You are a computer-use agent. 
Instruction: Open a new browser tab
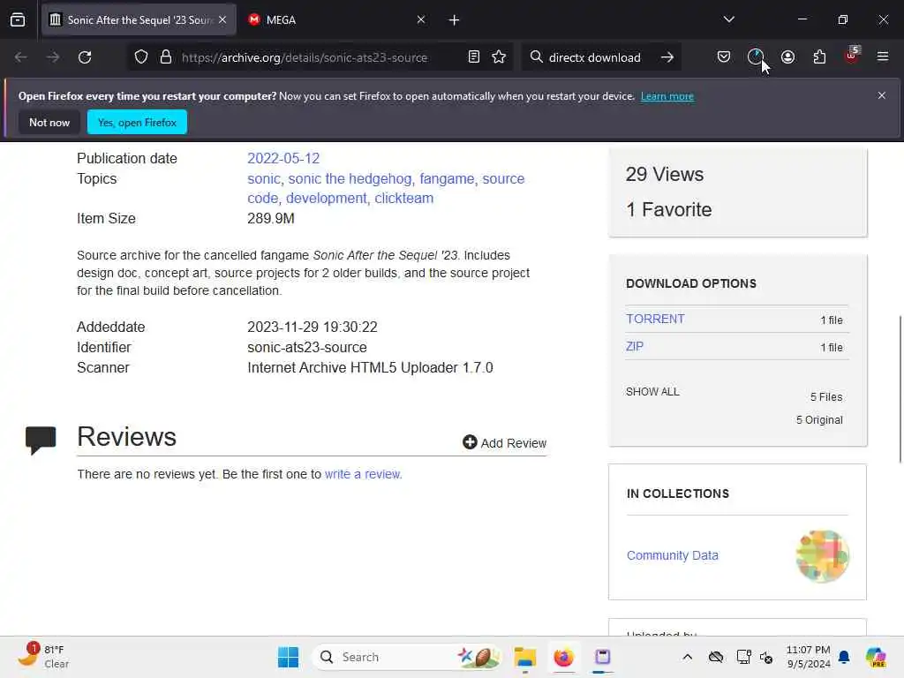[454, 20]
